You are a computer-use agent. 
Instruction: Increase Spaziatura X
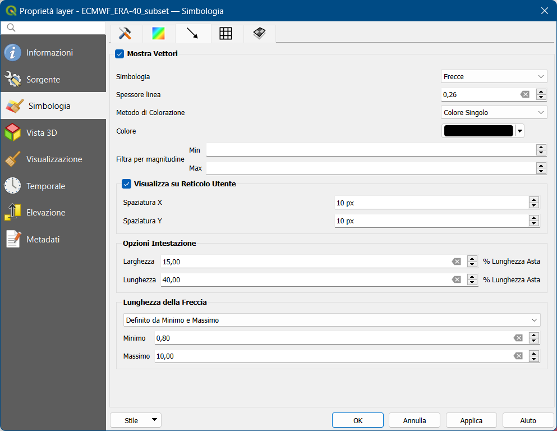(534, 200)
